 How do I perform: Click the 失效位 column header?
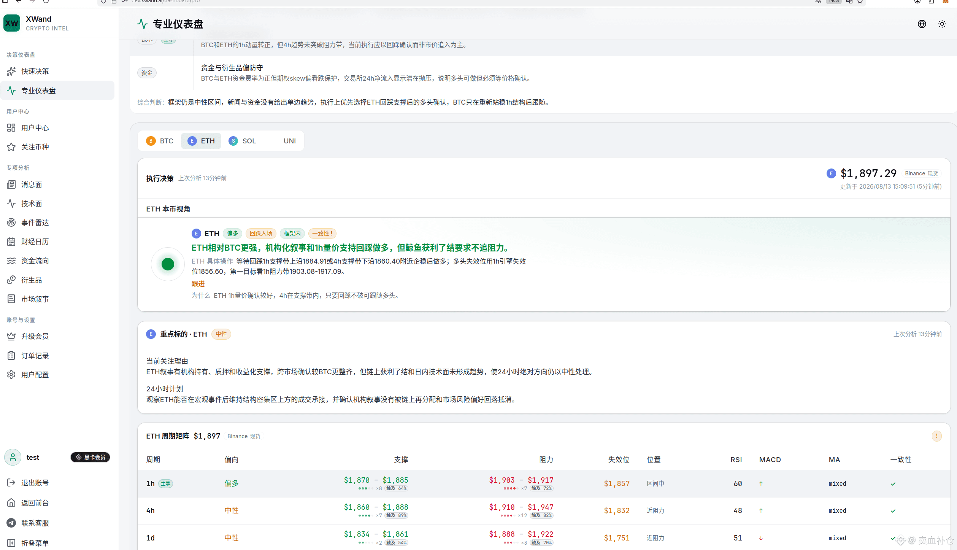[619, 459]
